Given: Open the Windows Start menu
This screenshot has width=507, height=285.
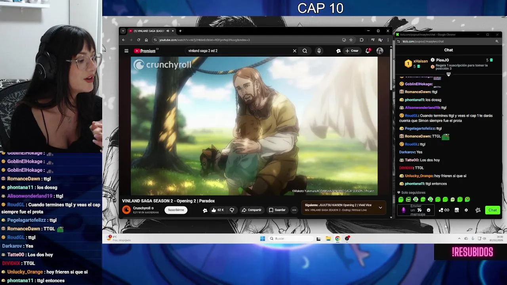Looking at the screenshot, I should (x=262, y=238).
